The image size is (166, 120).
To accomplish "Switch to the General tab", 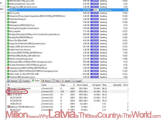I will [12, 81].
